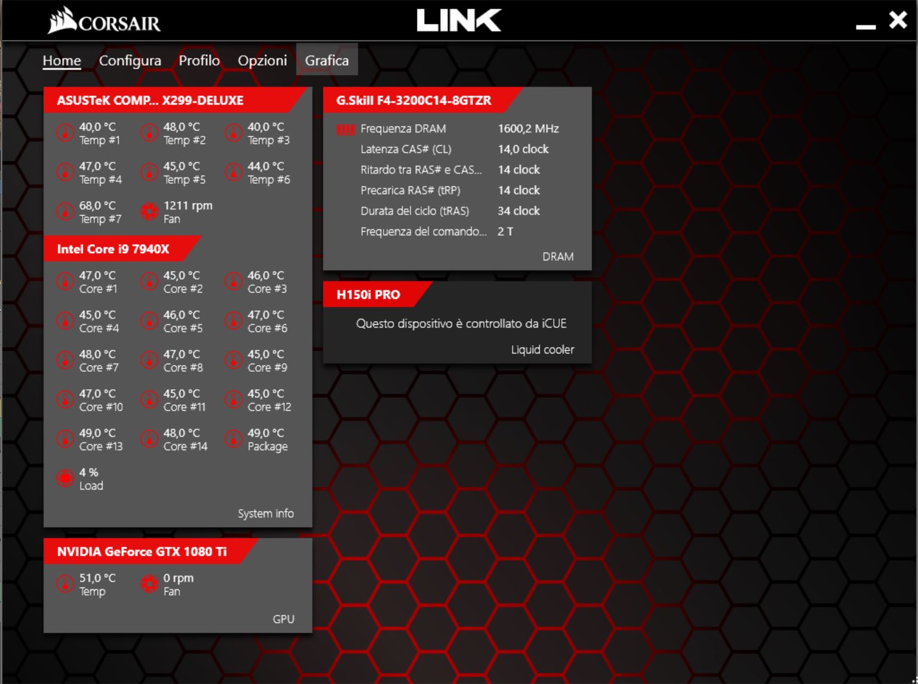Click the 2 T command rate value

click(505, 232)
